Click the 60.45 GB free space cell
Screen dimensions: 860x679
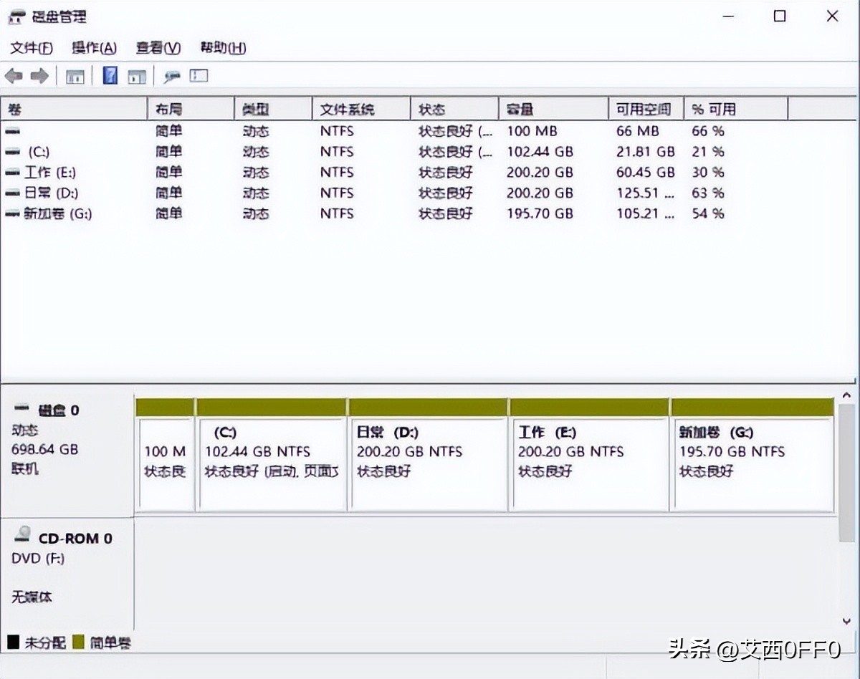(646, 173)
